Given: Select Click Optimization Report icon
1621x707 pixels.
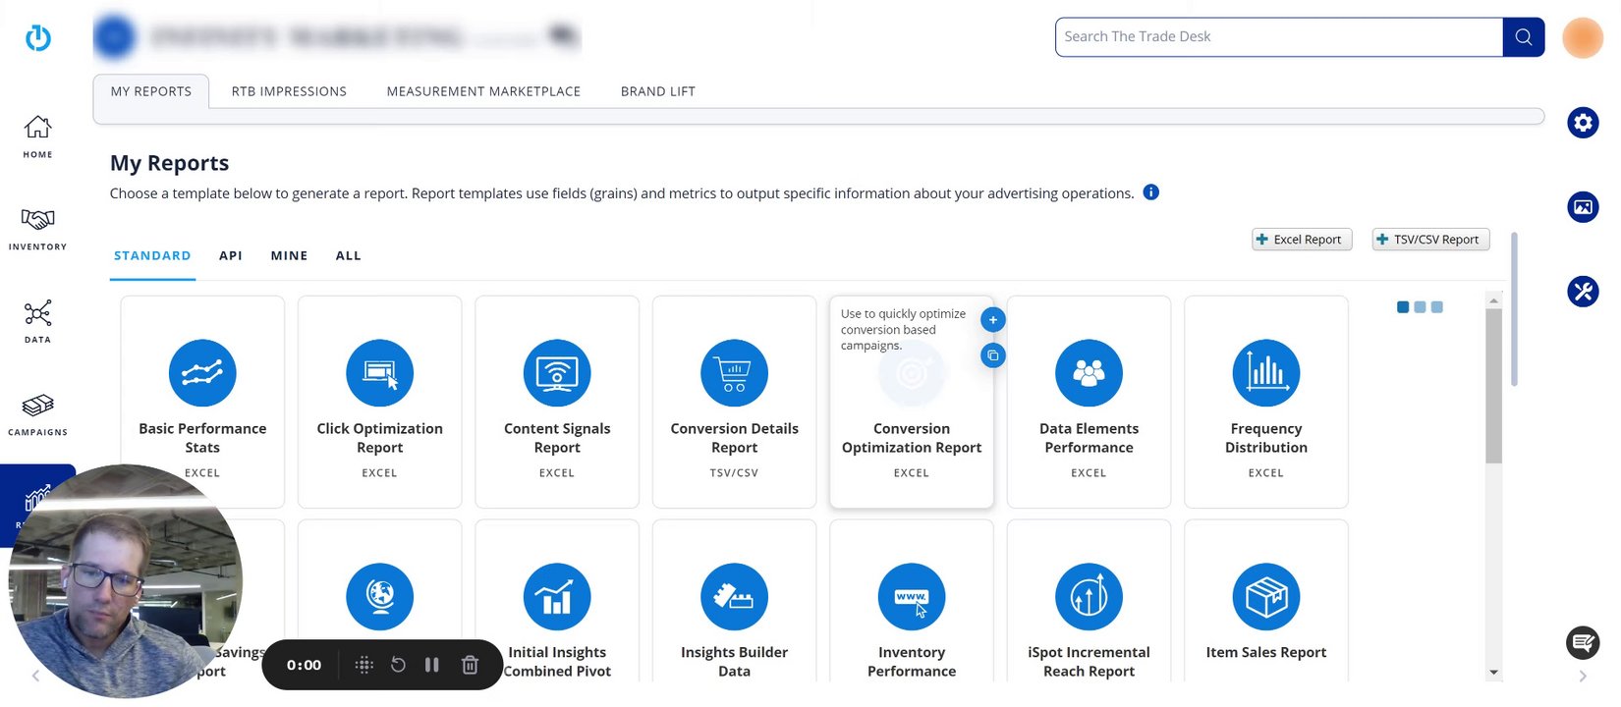Looking at the screenshot, I should click(x=379, y=373).
